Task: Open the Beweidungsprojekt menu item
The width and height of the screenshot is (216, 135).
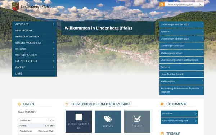Action: (28, 37)
